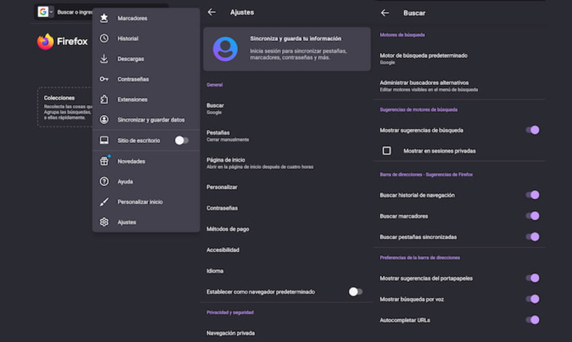Click Sugerencias de motores de búsqueda heading
The width and height of the screenshot is (572, 342).
tap(419, 110)
